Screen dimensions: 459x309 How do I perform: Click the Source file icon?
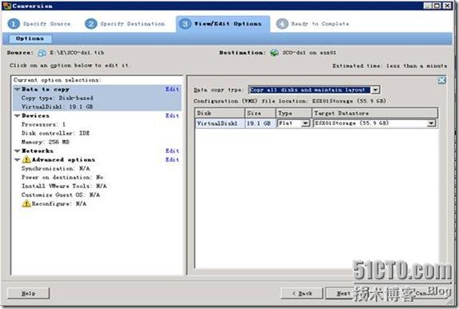pos(42,53)
